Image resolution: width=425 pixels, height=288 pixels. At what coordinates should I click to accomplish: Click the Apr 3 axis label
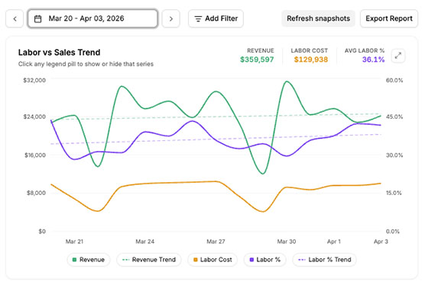pyautogui.click(x=381, y=242)
